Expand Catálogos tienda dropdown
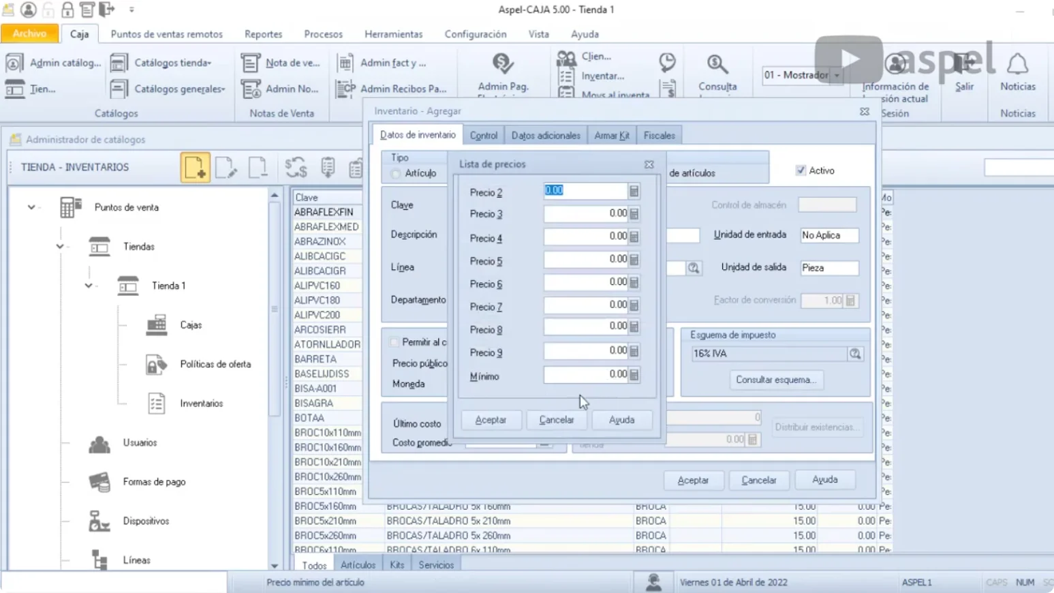Viewport: 1054px width, 593px height. pos(172,63)
